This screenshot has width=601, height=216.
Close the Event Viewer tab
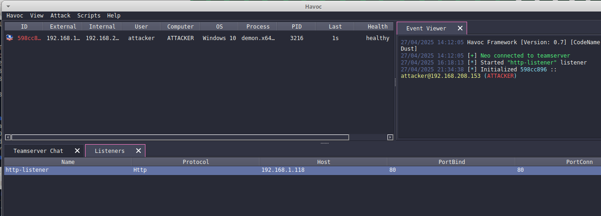click(x=460, y=28)
